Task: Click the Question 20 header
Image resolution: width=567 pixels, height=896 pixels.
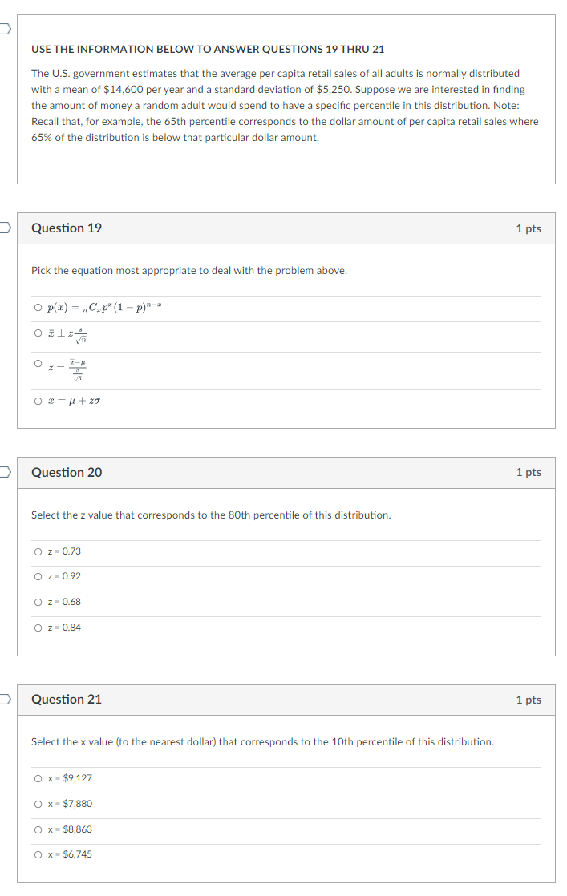Action: click(66, 472)
